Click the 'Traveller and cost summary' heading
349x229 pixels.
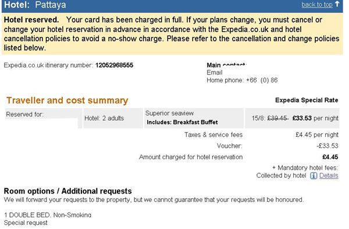click(67, 101)
